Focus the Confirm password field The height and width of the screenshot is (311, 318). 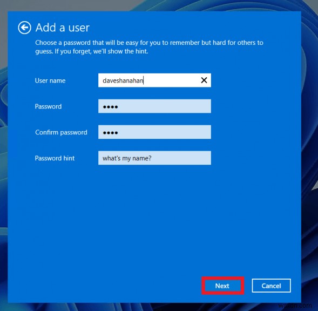click(154, 132)
